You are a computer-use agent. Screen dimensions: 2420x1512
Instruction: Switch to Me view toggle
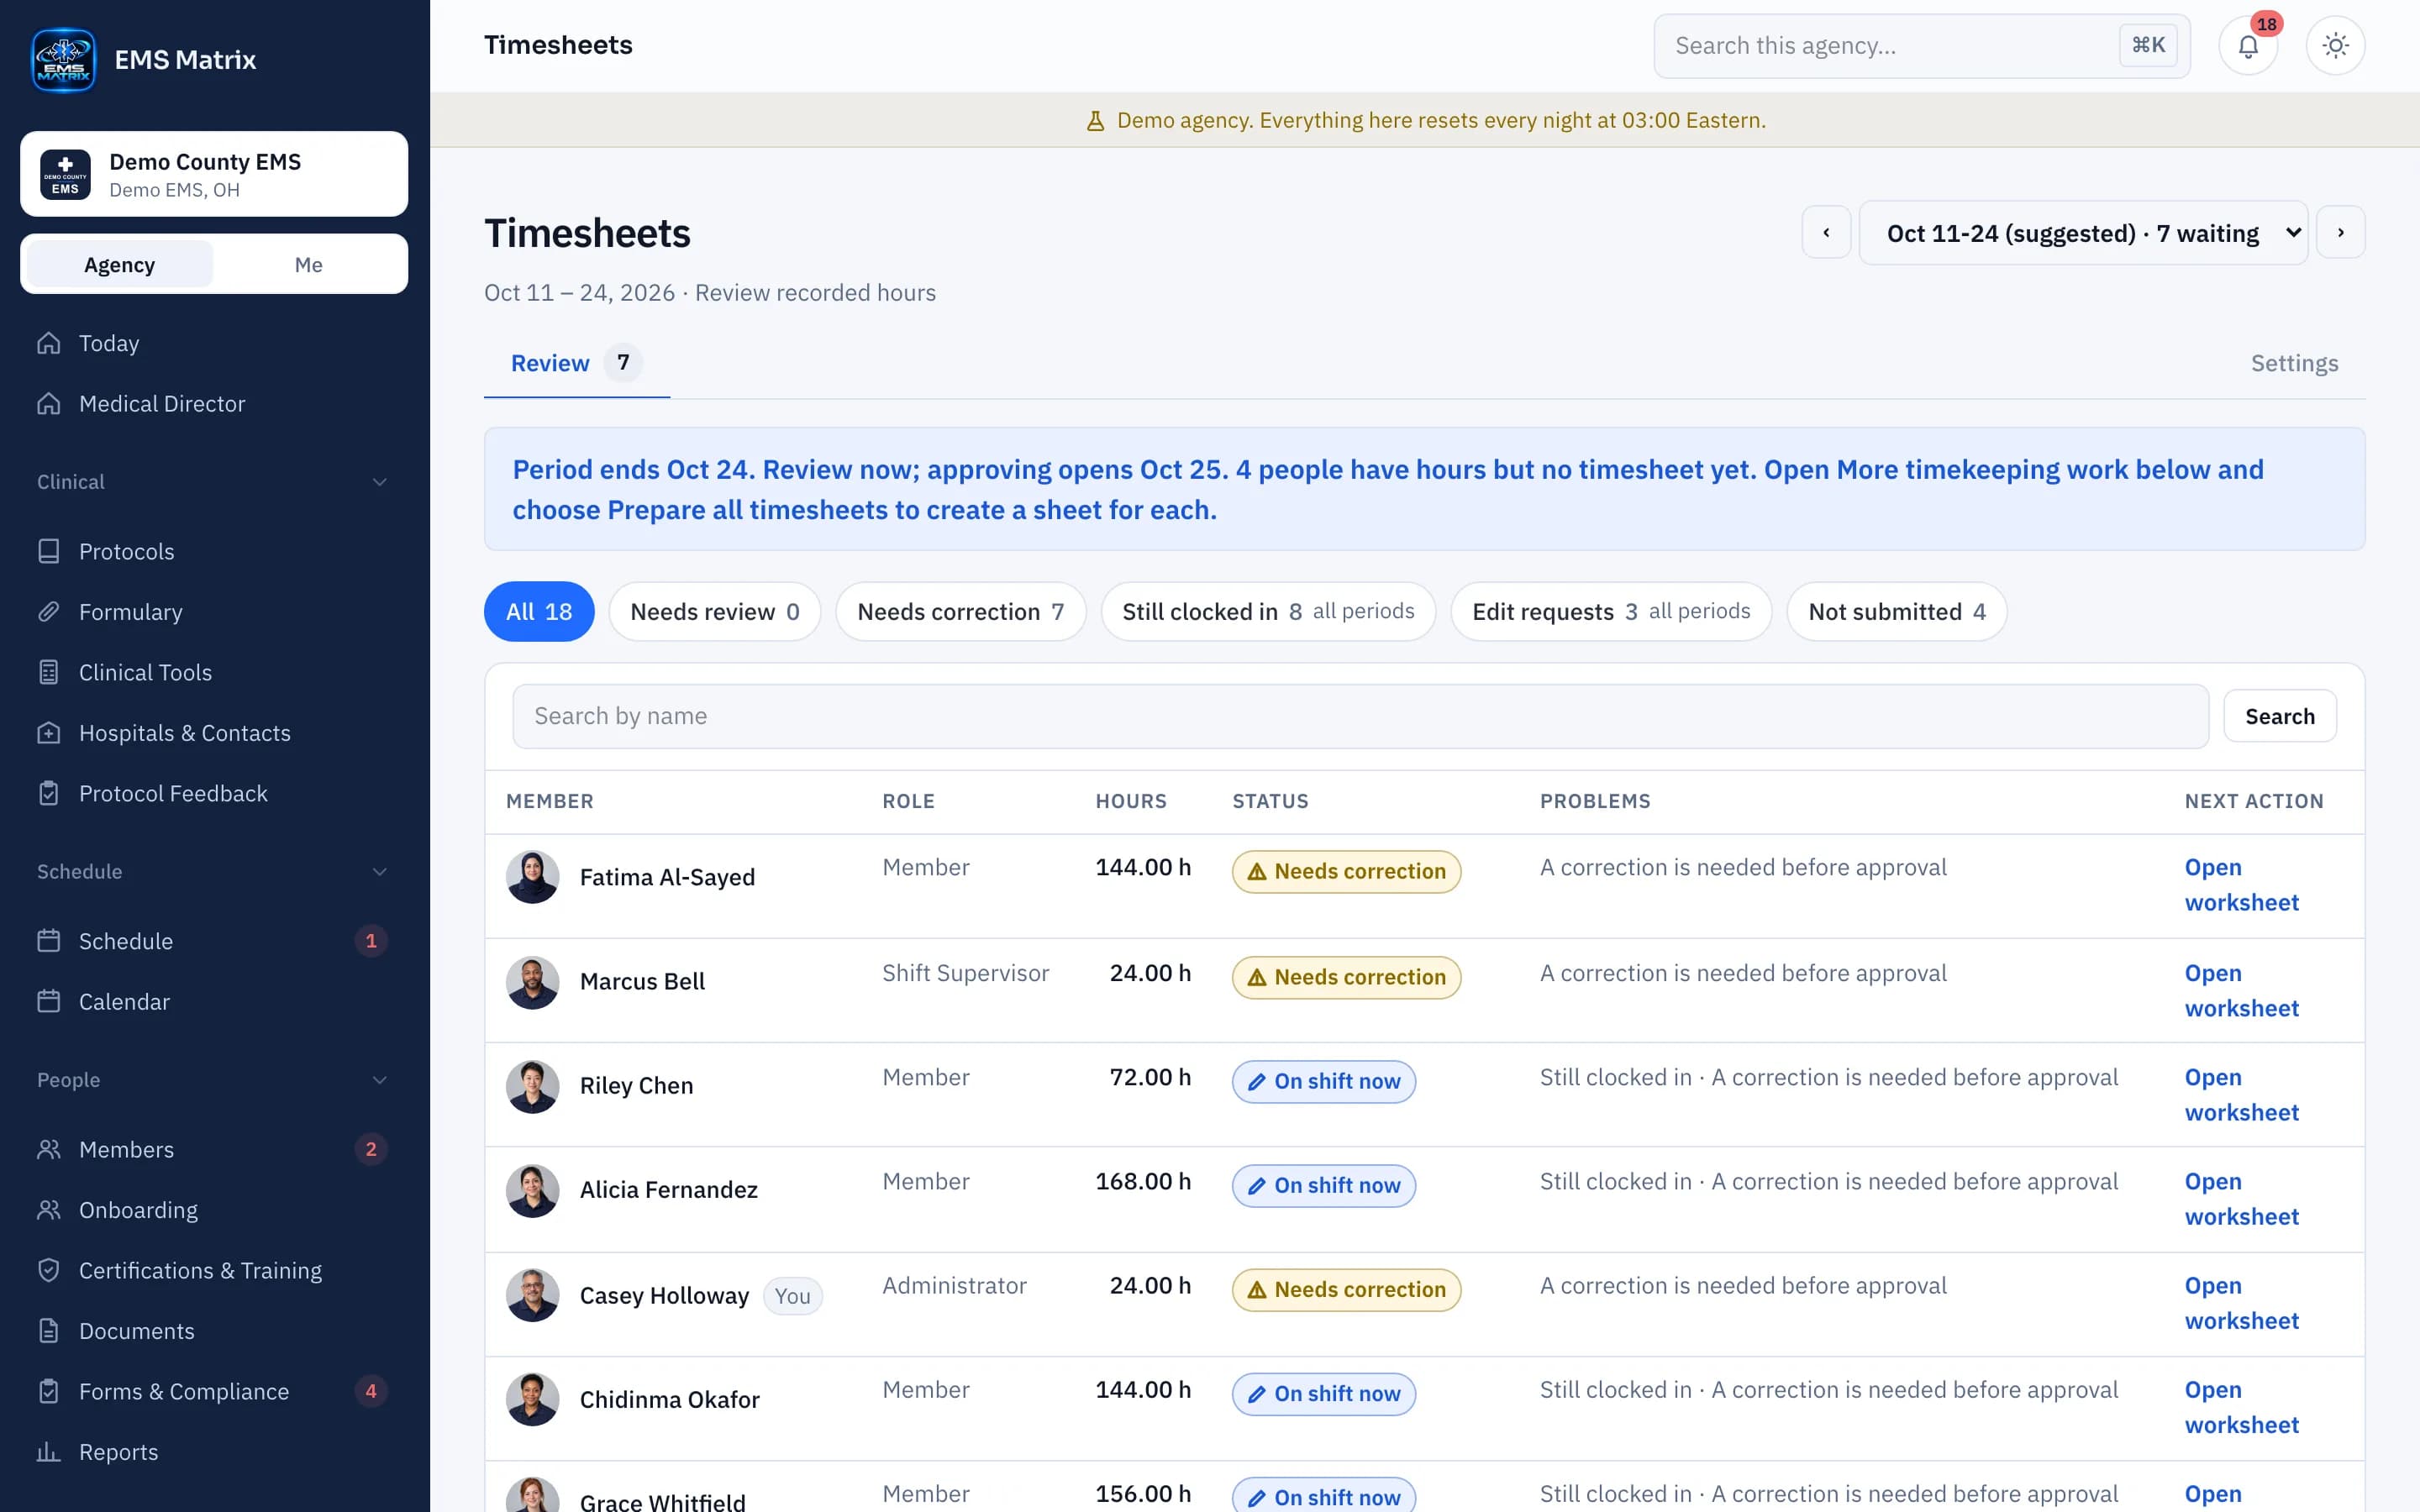click(309, 264)
